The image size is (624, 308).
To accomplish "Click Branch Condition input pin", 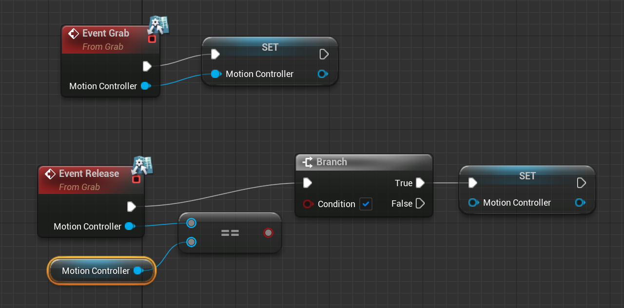I will (308, 204).
